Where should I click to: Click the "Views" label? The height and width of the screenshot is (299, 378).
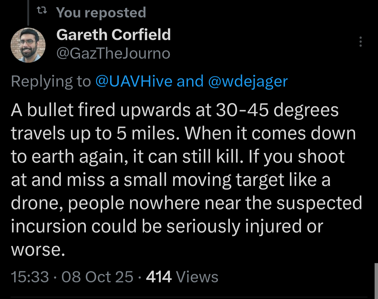pyautogui.click(x=197, y=277)
